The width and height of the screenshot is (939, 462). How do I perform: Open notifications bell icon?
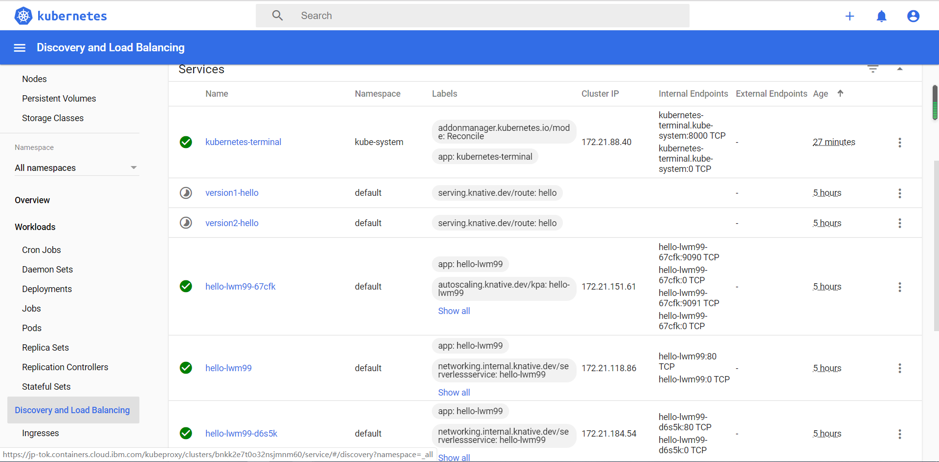coord(881,16)
